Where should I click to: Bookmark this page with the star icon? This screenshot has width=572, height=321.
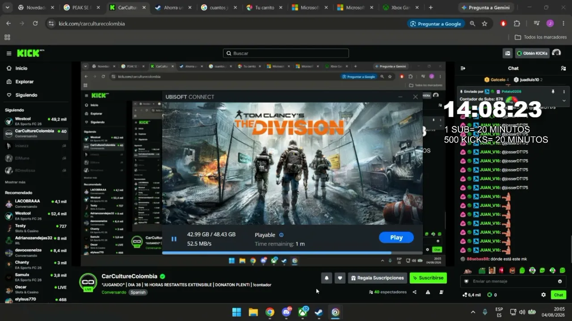click(484, 24)
